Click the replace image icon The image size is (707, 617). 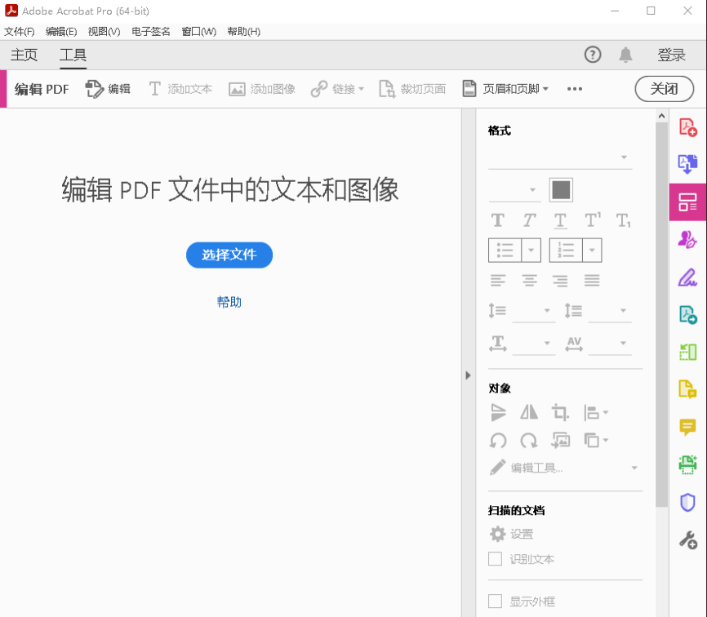[x=561, y=441]
